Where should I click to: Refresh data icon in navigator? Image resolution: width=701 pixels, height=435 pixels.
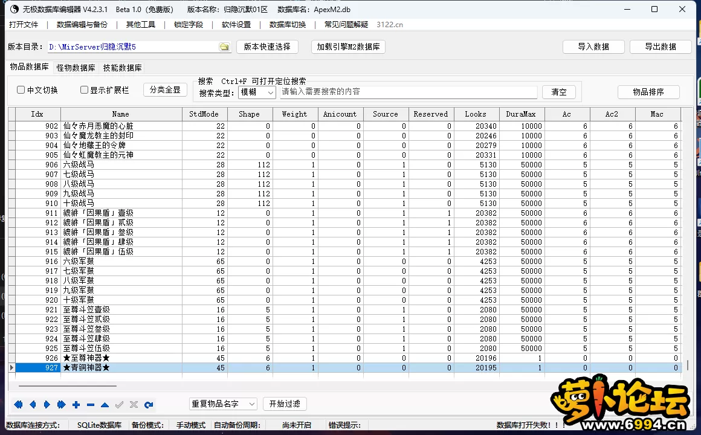149,405
